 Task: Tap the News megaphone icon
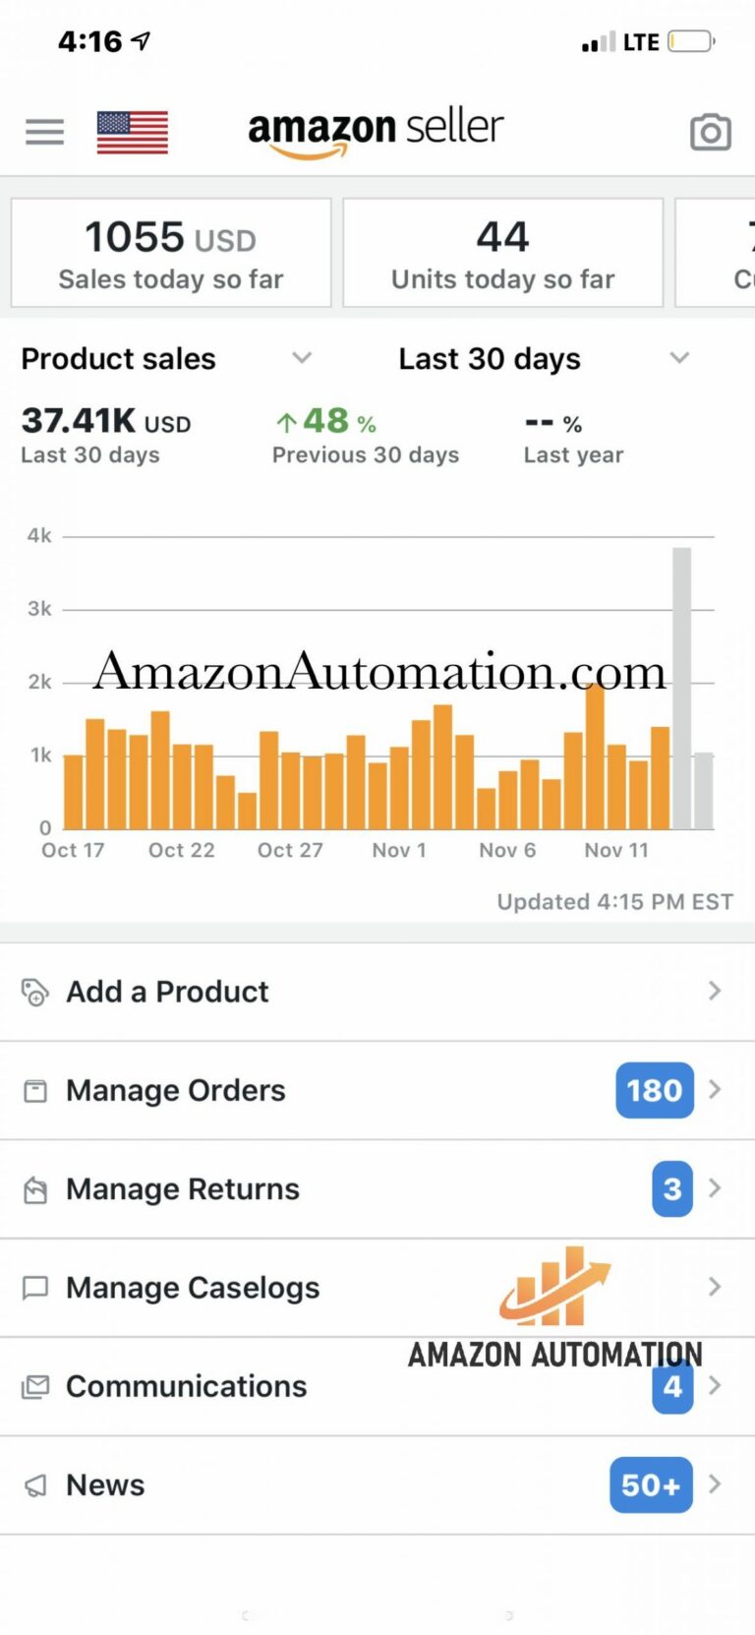pyautogui.click(x=35, y=1484)
